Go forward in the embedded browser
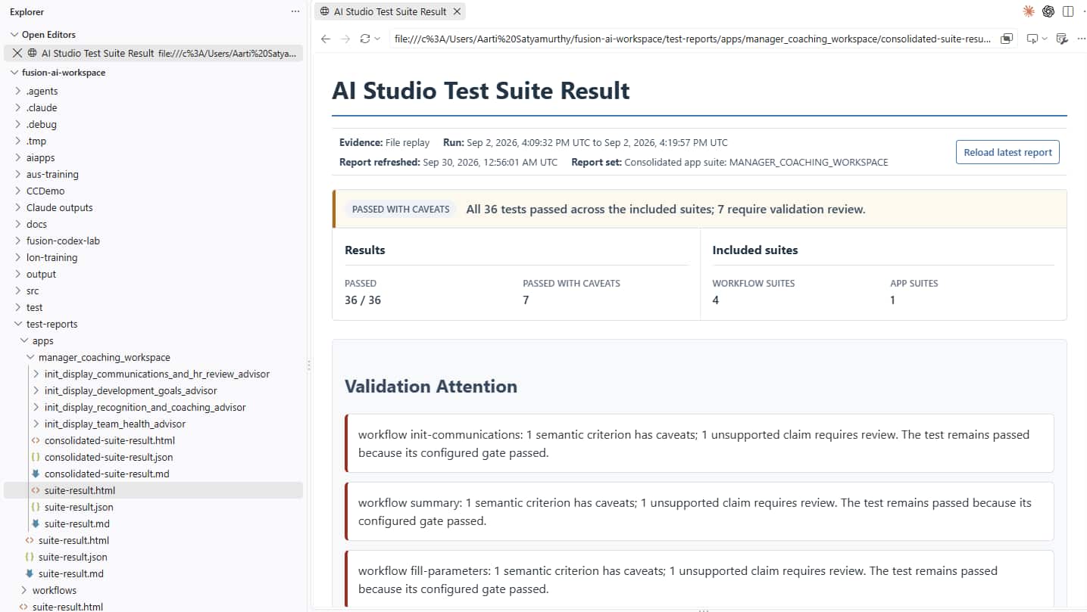1087x612 pixels. tap(345, 39)
